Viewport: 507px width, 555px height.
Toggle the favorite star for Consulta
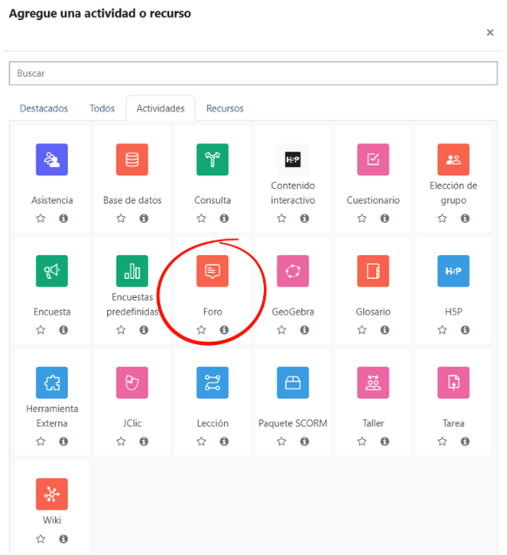pos(201,218)
